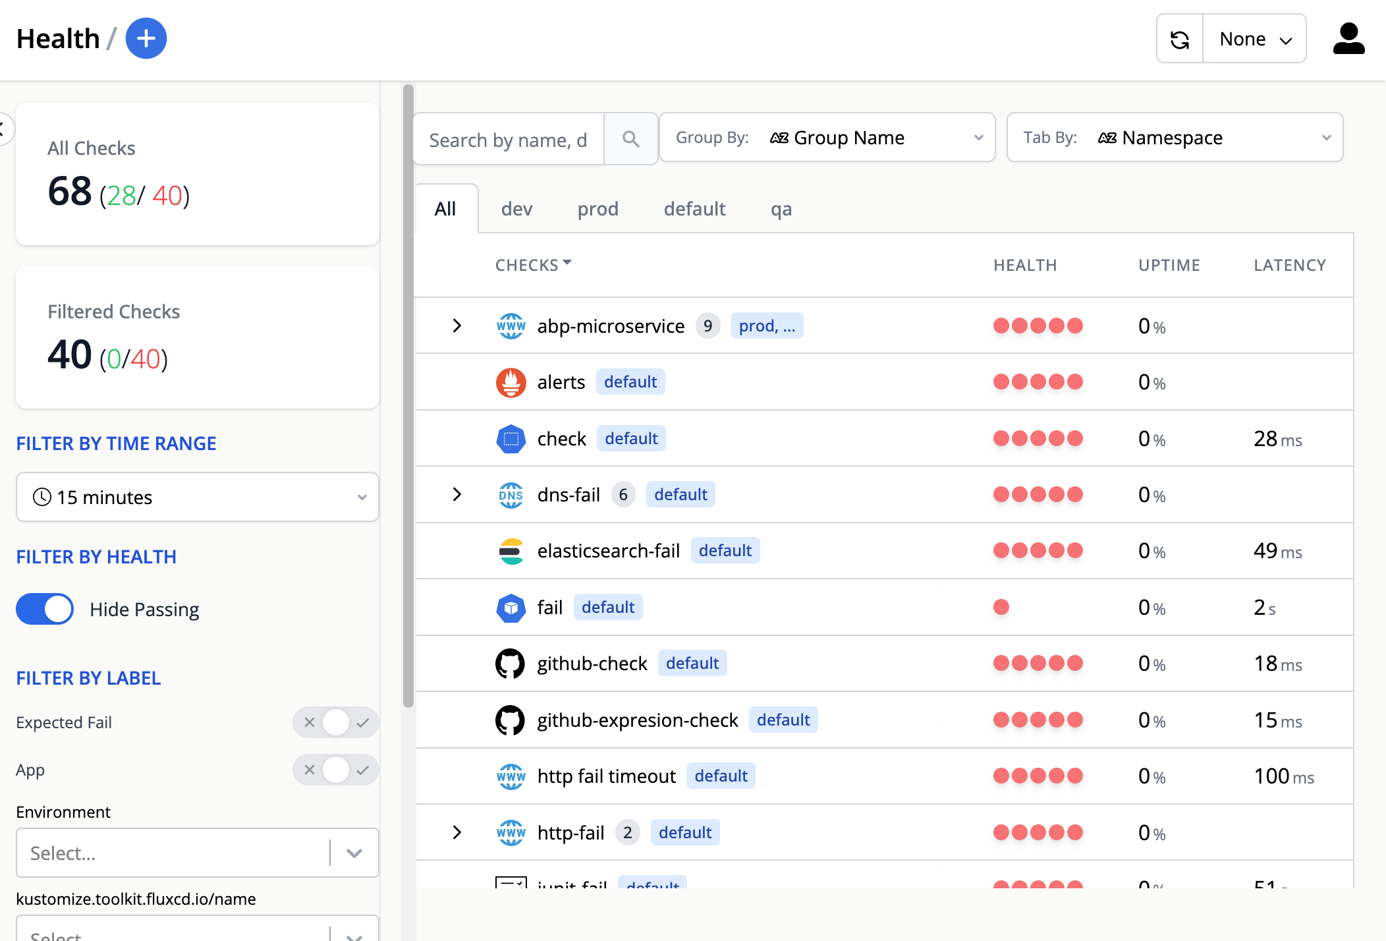
Task: Toggle the App label filter
Action: tap(335, 770)
